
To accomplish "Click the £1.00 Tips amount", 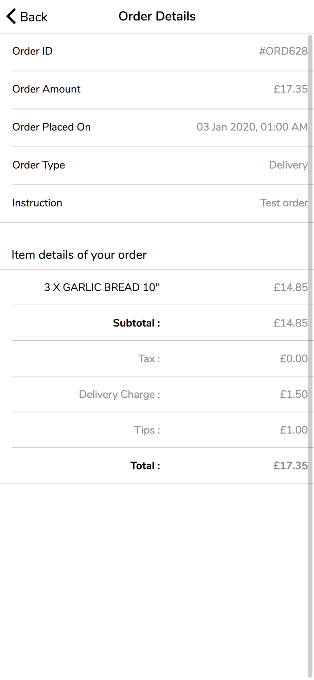I will coord(294,430).
